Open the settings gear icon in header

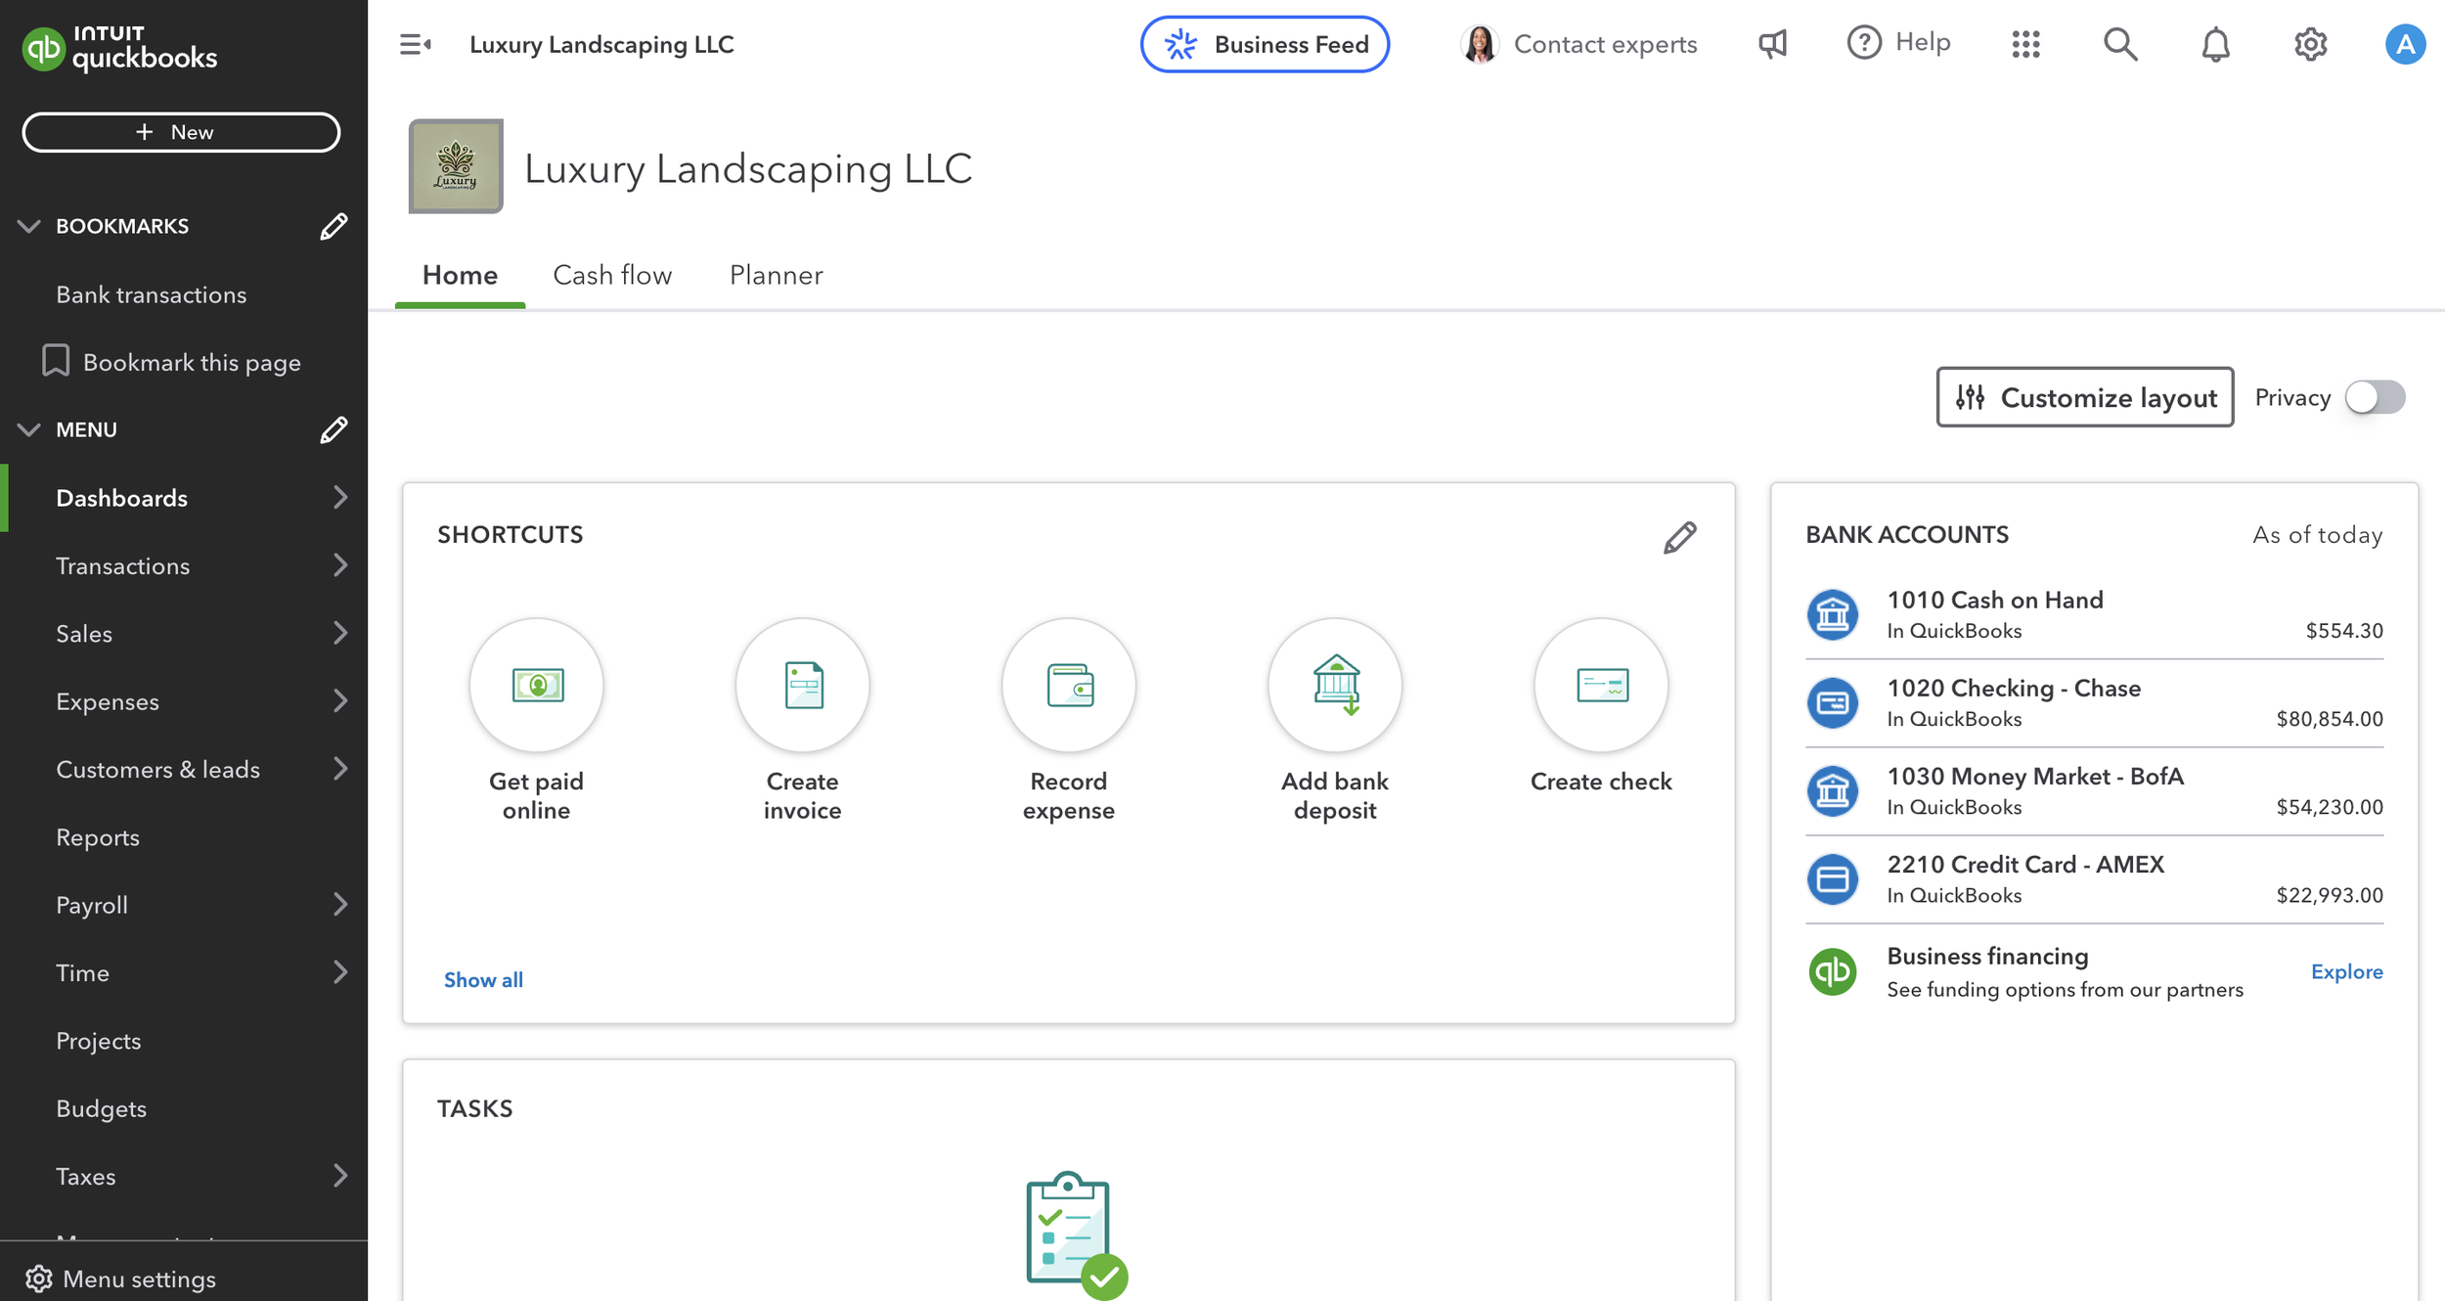(x=2310, y=44)
